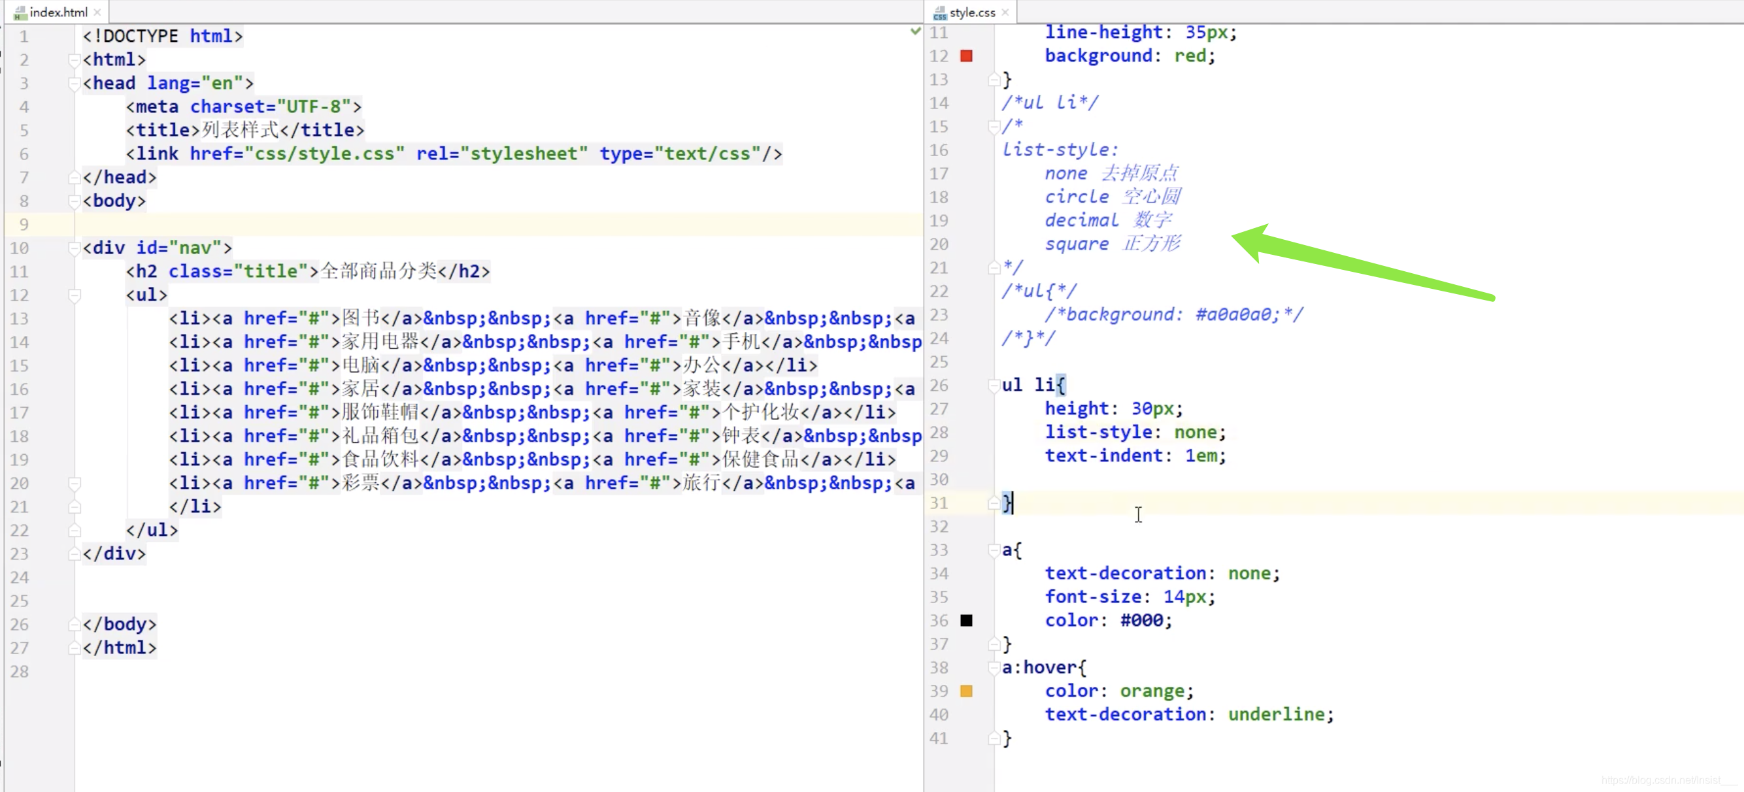Image resolution: width=1744 pixels, height=792 pixels.
Task: Collapse the a:hover rule fold
Action: tap(994, 668)
